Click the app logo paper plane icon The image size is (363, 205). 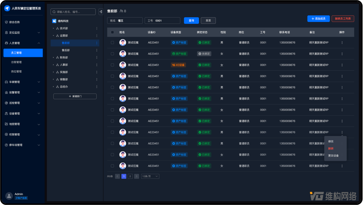[x=7, y=8]
